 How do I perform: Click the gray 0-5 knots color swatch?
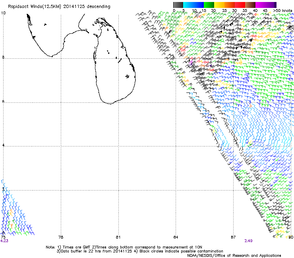(x=178, y=5)
